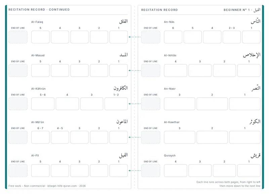
Task: Select Al-Masad verse 1 box
Action: (x=119, y=70)
